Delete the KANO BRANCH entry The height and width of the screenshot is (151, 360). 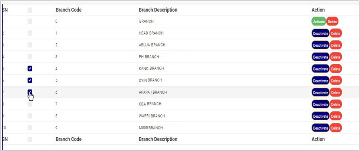coord(336,69)
